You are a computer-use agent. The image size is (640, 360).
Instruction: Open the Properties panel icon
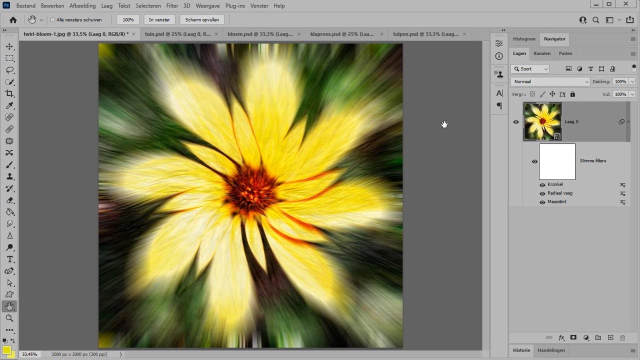coord(499,43)
